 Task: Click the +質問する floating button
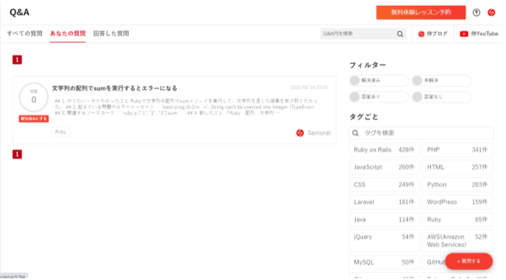[468, 261]
